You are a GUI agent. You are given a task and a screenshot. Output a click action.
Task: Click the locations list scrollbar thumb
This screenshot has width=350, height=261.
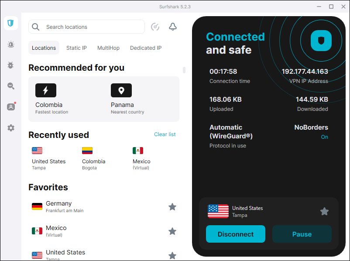click(x=184, y=70)
